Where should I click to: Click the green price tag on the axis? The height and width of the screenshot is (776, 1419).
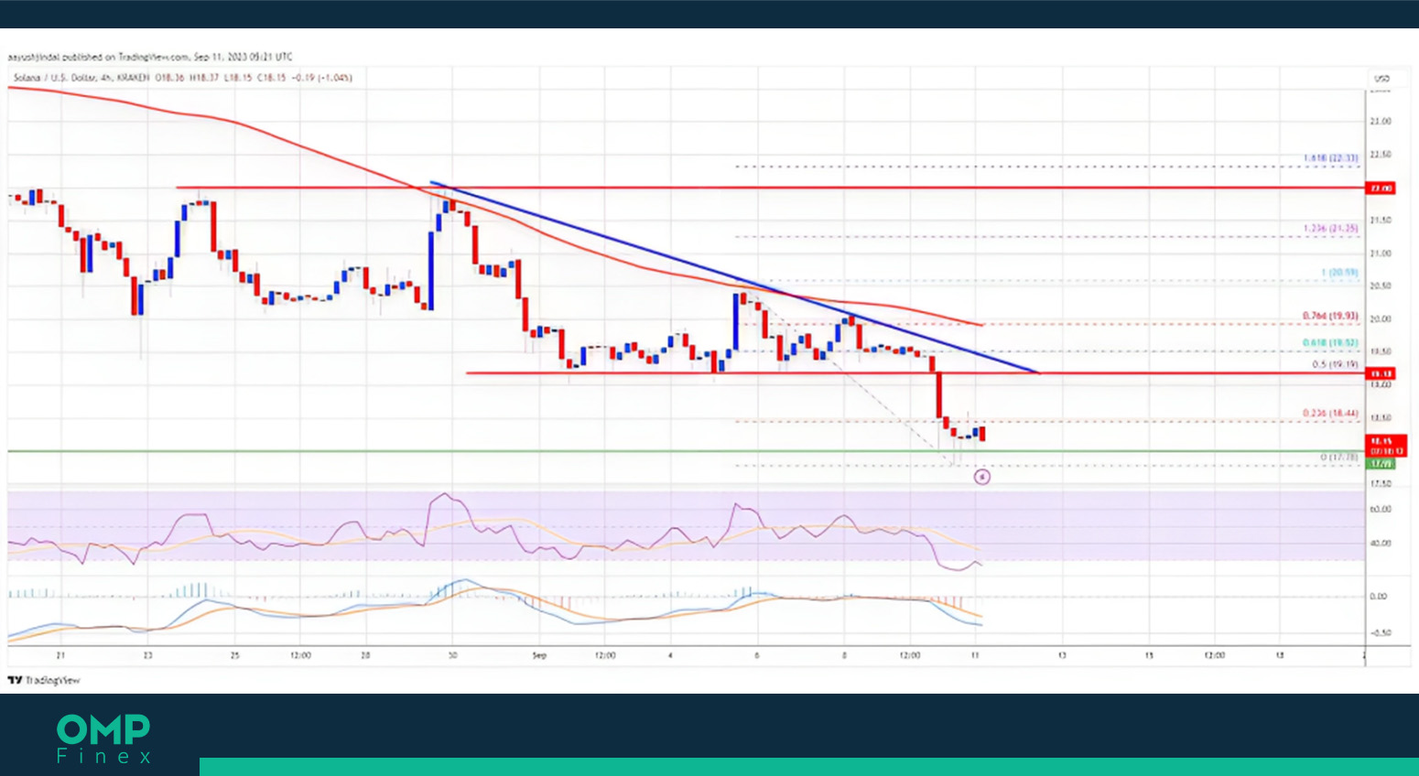point(1381,464)
